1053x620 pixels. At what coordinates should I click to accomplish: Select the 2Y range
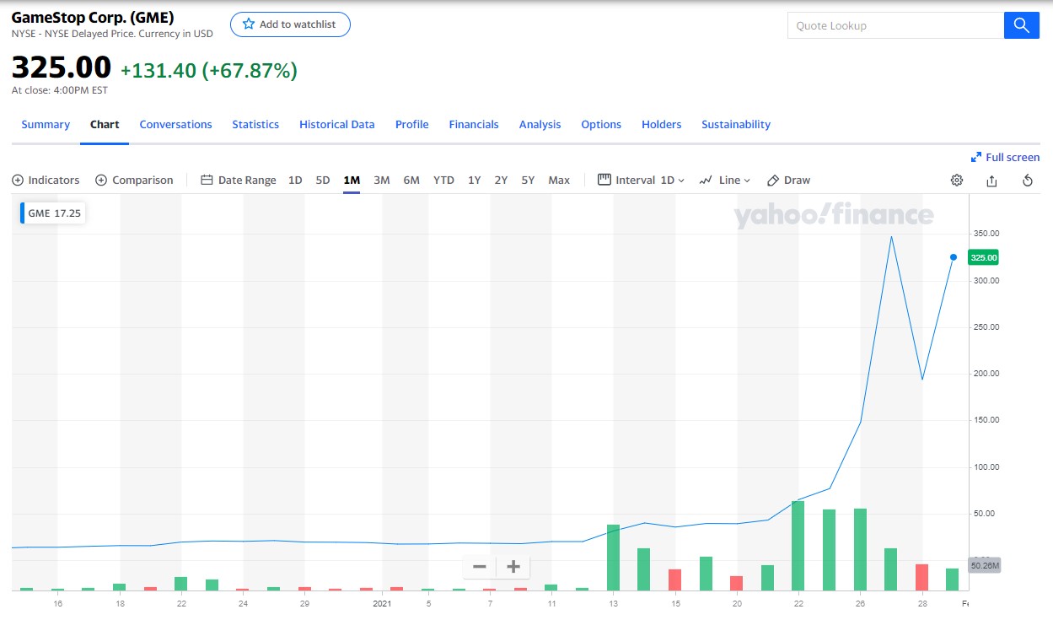click(501, 180)
